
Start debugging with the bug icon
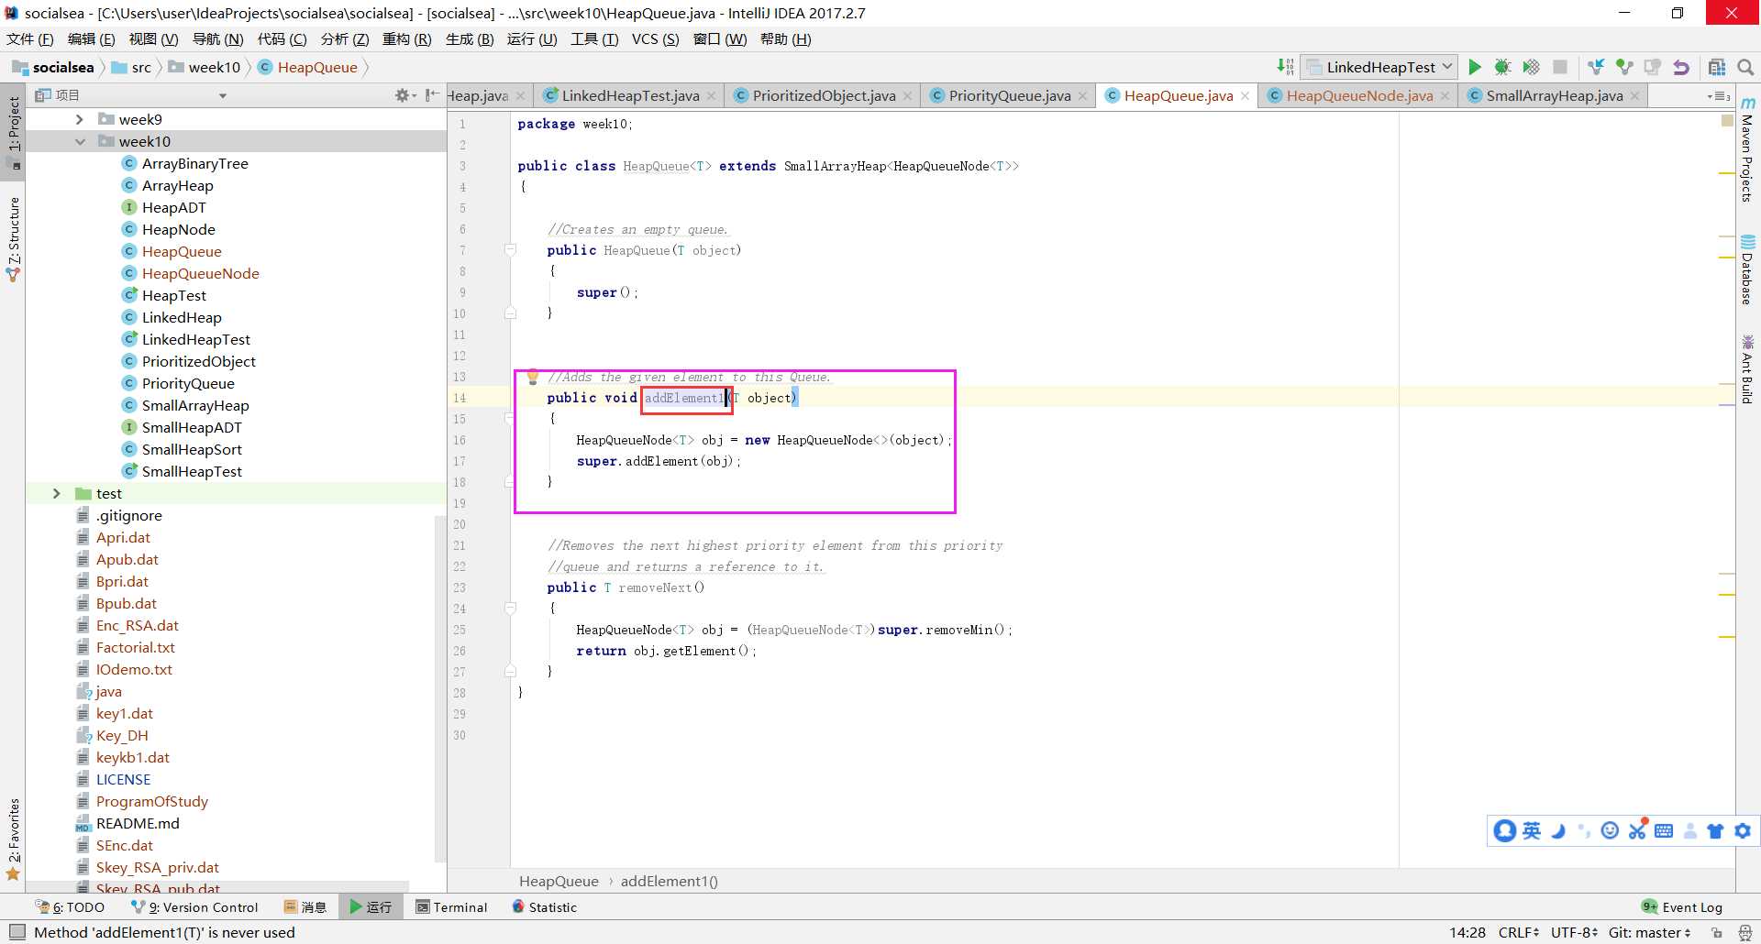pyautogui.click(x=1502, y=67)
